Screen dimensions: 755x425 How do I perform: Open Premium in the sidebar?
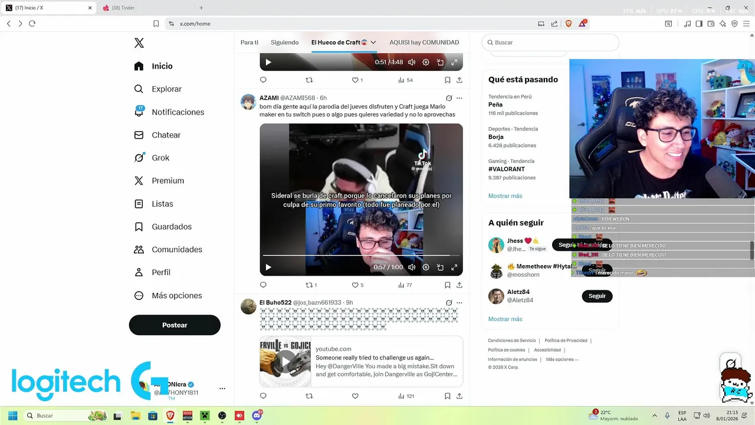click(x=159, y=181)
